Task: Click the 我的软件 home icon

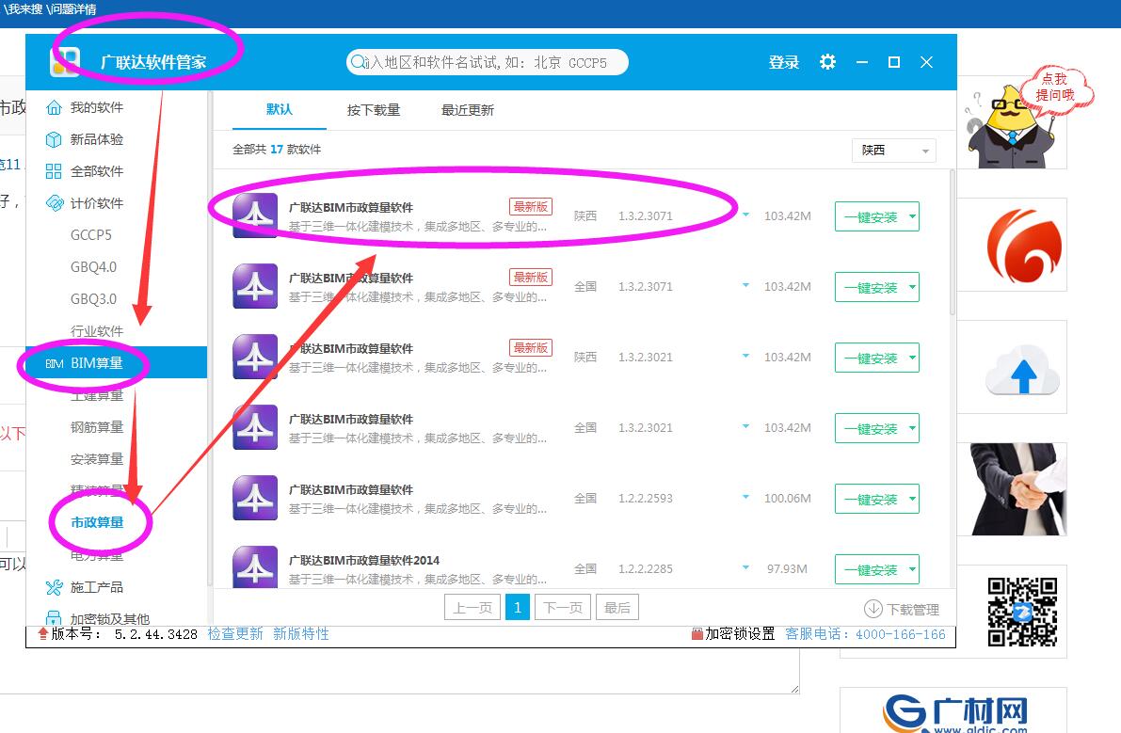Action: [x=54, y=108]
